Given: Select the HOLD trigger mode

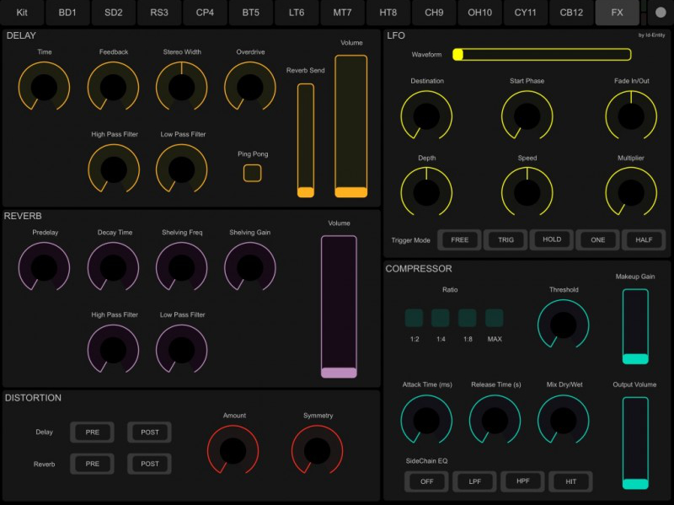Looking at the screenshot, I should coord(552,239).
